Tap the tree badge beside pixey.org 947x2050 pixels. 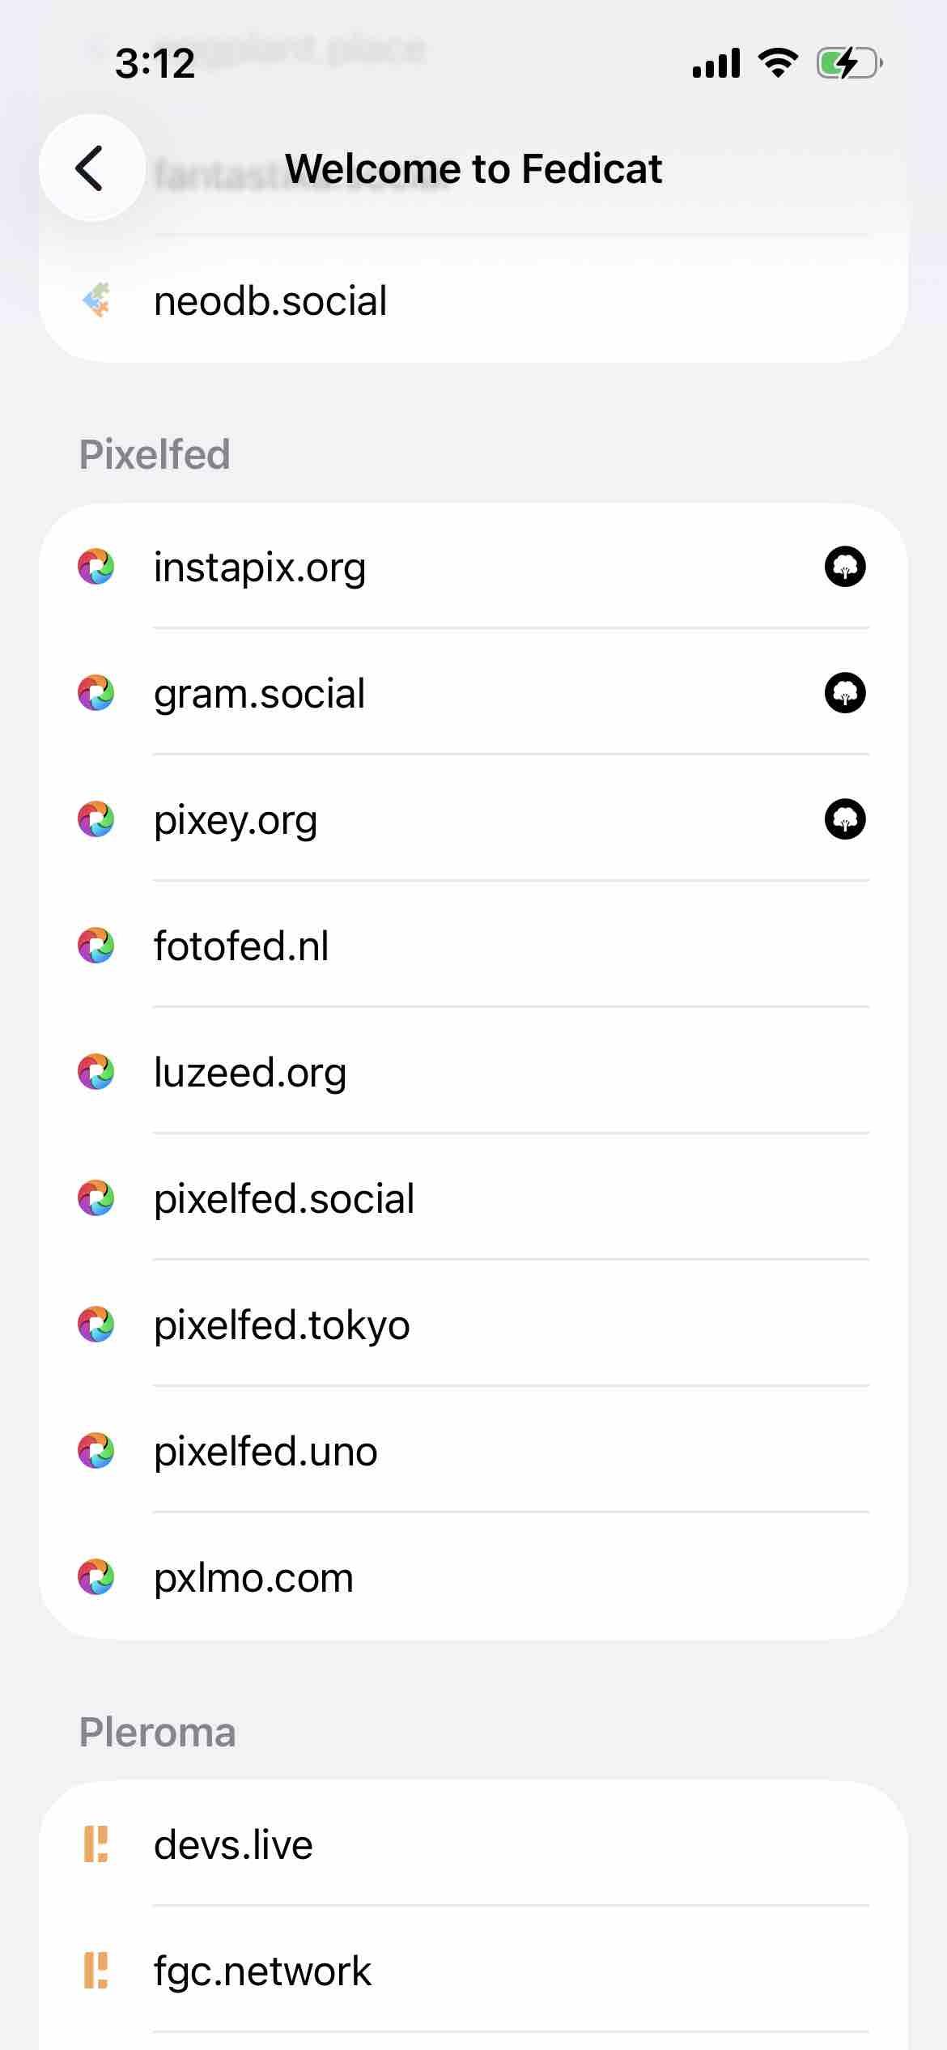pyautogui.click(x=844, y=819)
